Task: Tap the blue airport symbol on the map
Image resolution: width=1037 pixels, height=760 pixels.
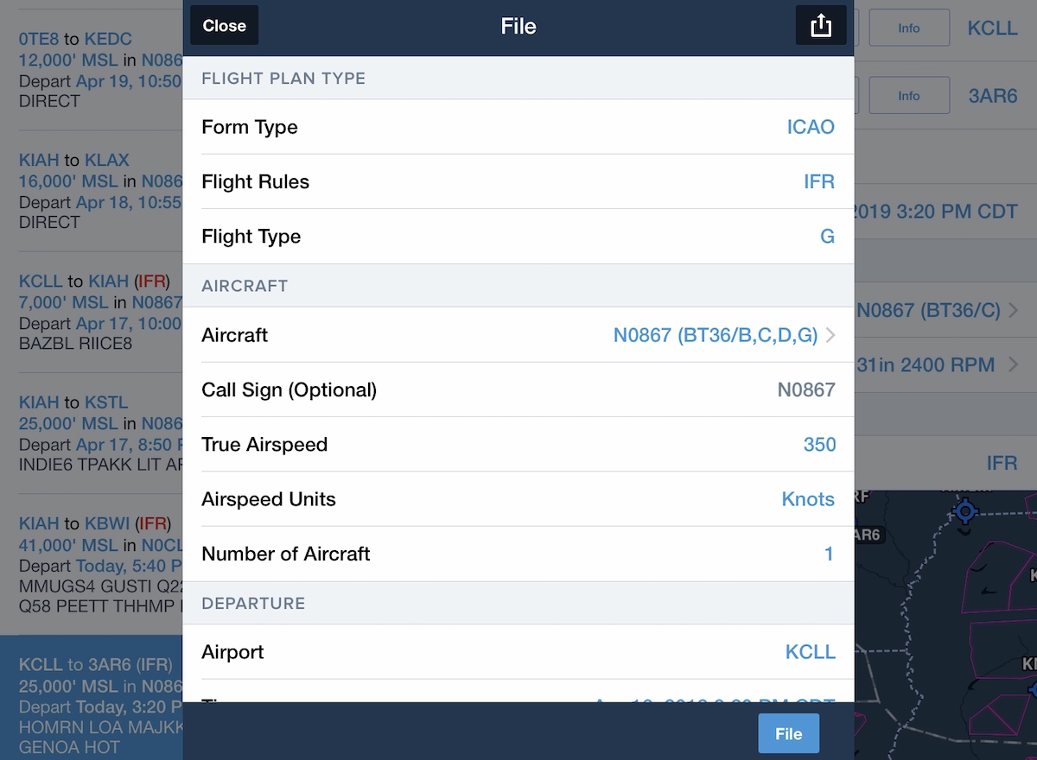Action: pyautogui.click(x=966, y=511)
